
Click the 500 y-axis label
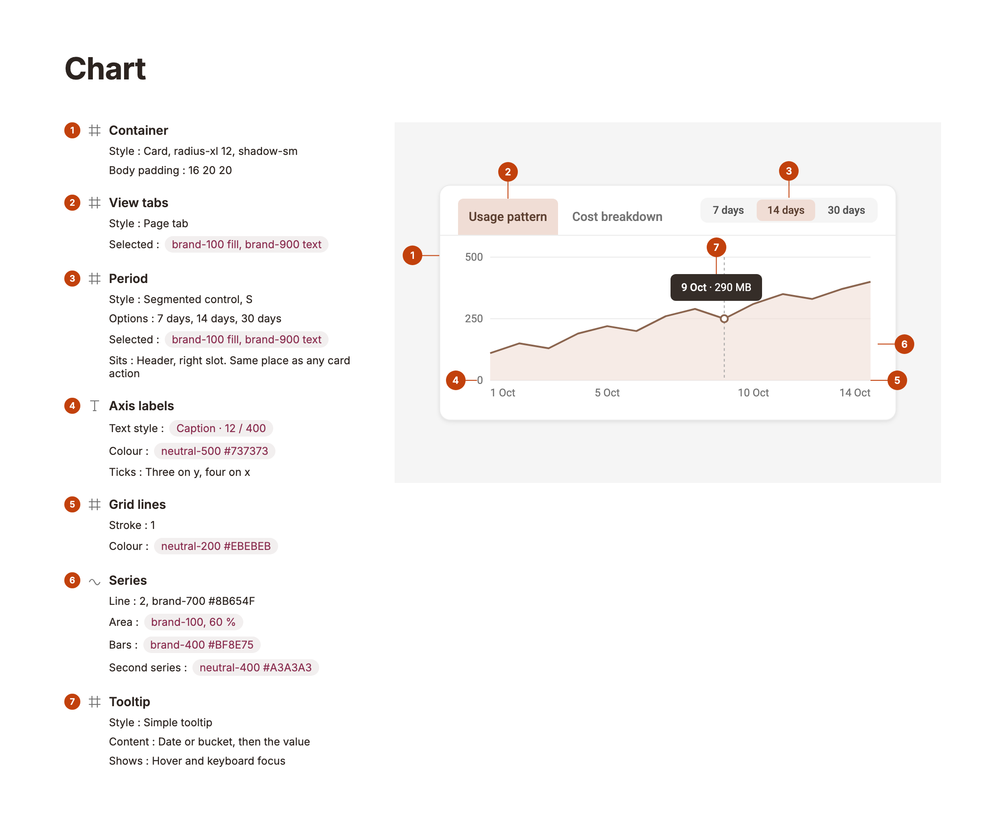point(473,257)
